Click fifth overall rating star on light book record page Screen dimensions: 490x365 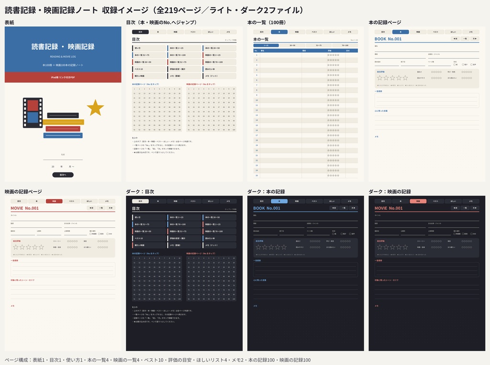point(405,78)
